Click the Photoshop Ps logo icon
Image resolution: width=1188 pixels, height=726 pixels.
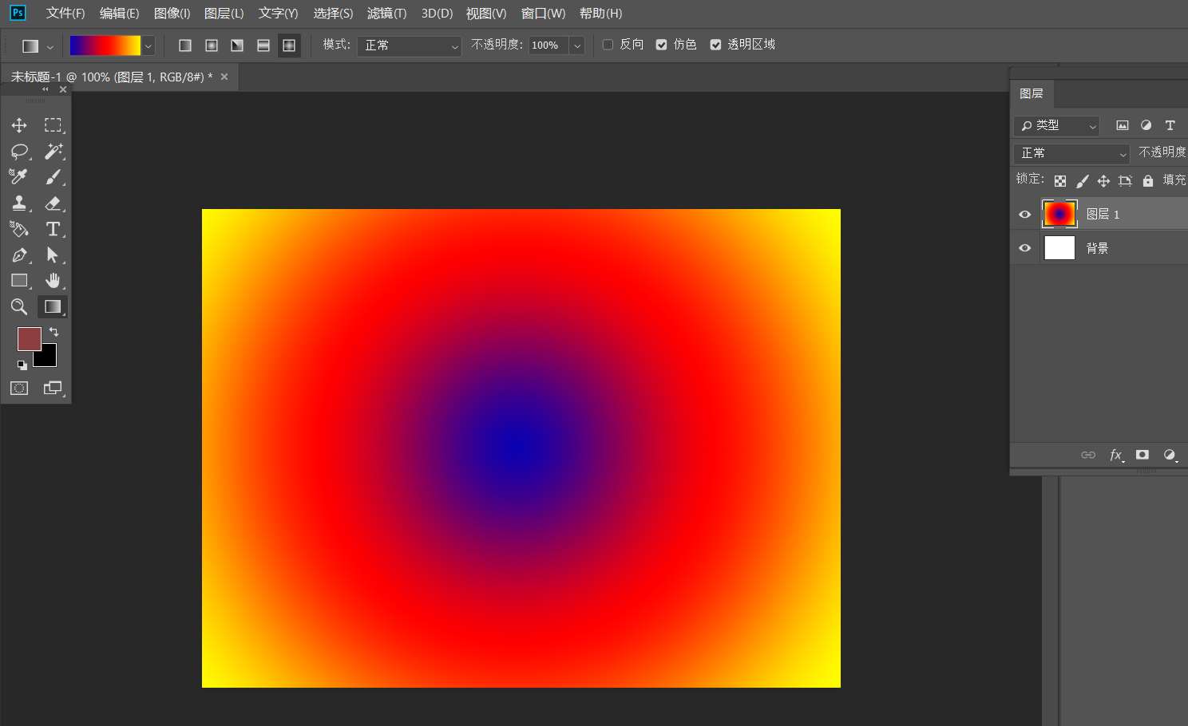17,13
